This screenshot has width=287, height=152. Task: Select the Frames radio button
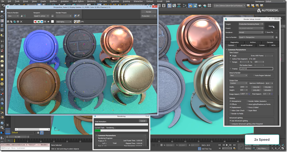230,69
